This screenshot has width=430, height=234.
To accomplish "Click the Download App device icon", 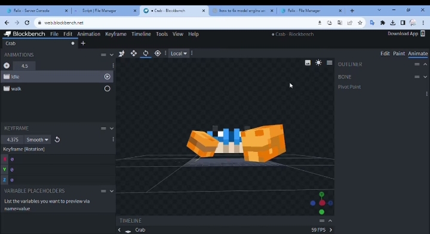I will [423, 33].
